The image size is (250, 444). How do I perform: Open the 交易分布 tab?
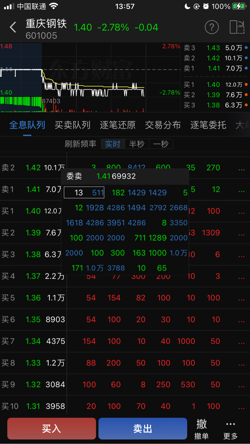tap(163, 125)
